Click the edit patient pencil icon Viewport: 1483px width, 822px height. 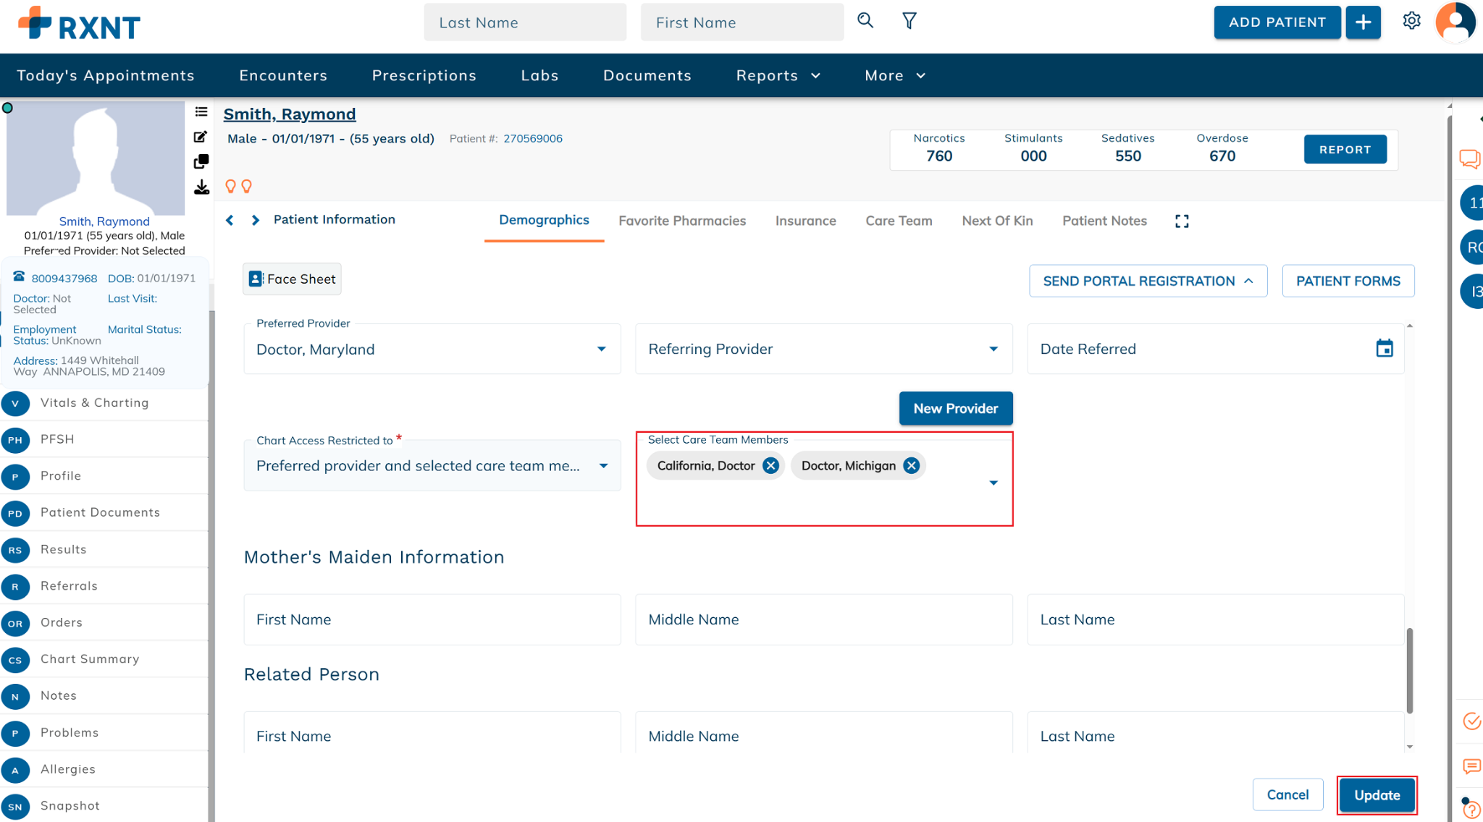(x=201, y=137)
